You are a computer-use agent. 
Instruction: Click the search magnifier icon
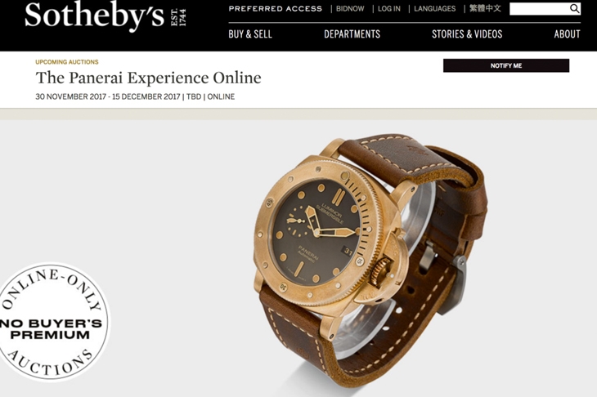pos(575,8)
